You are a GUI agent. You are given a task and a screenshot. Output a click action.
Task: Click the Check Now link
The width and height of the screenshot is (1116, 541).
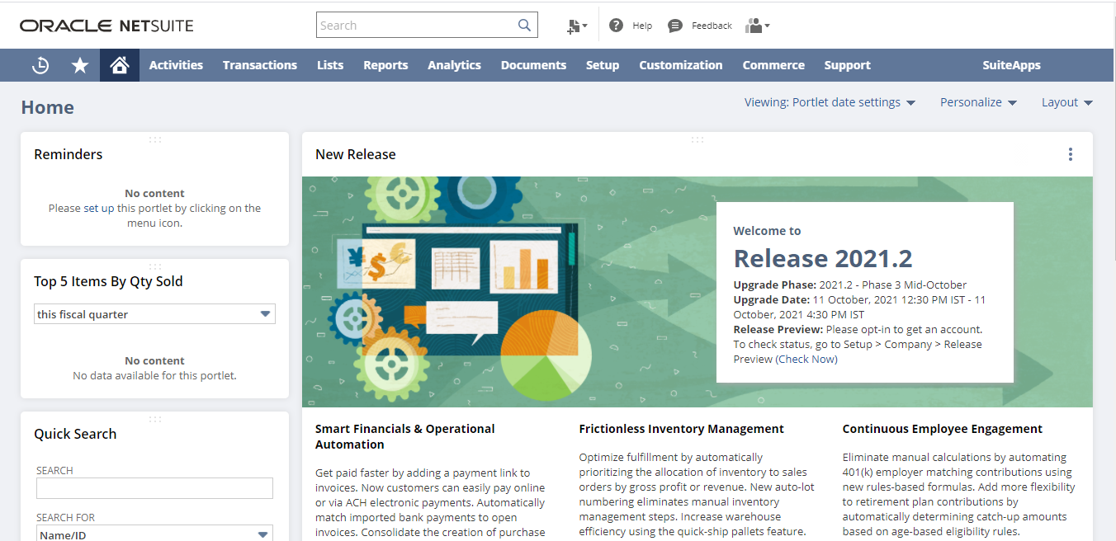[x=806, y=360]
